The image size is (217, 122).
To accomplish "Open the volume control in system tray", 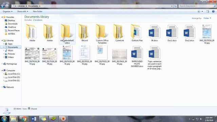I will pyautogui.click(x=201, y=119).
